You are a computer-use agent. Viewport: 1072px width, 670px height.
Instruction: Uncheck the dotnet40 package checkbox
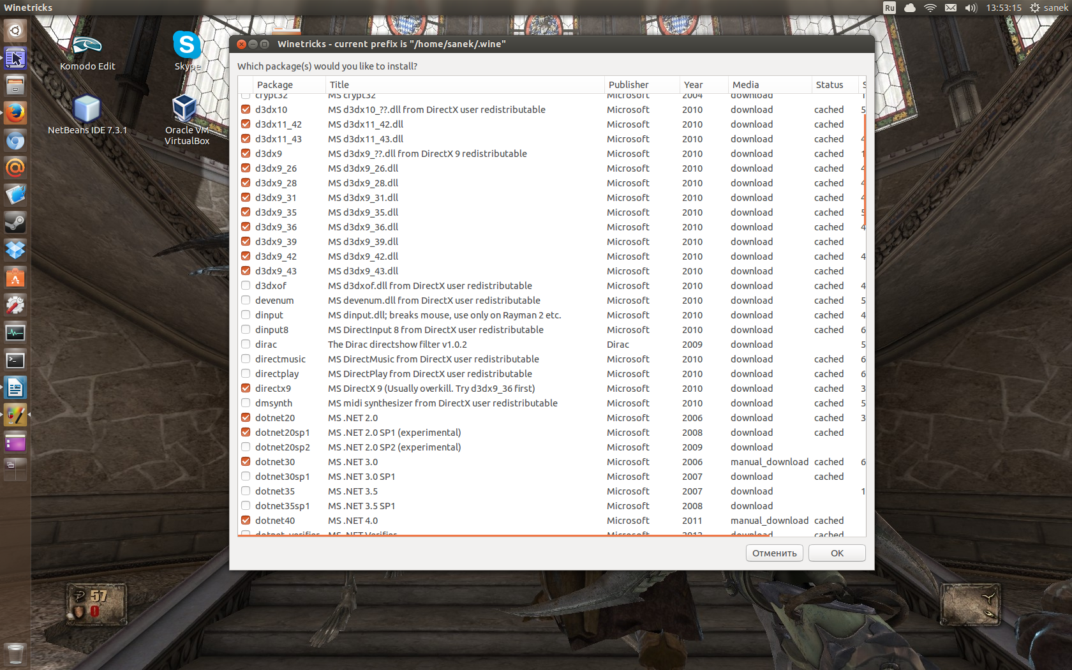point(246,520)
